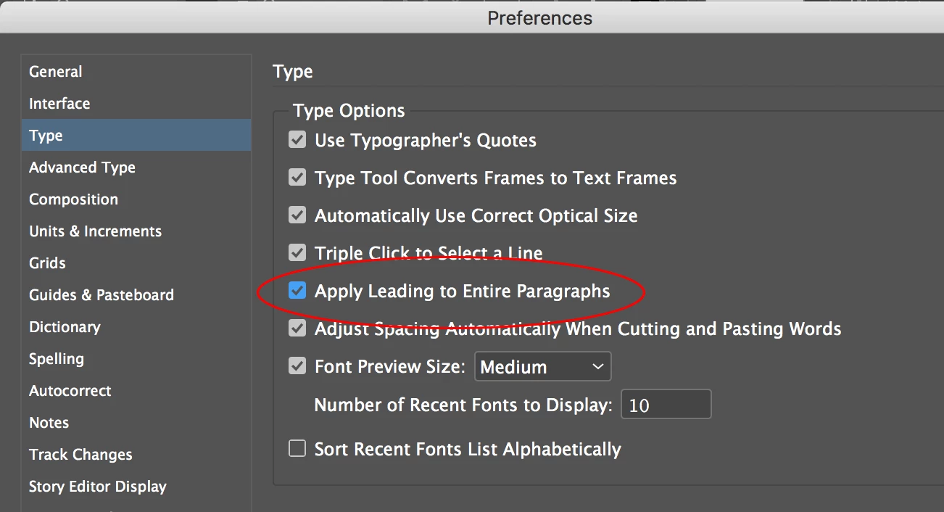
Task: Open the Font Preview Size Medium dropdown
Action: point(542,367)
